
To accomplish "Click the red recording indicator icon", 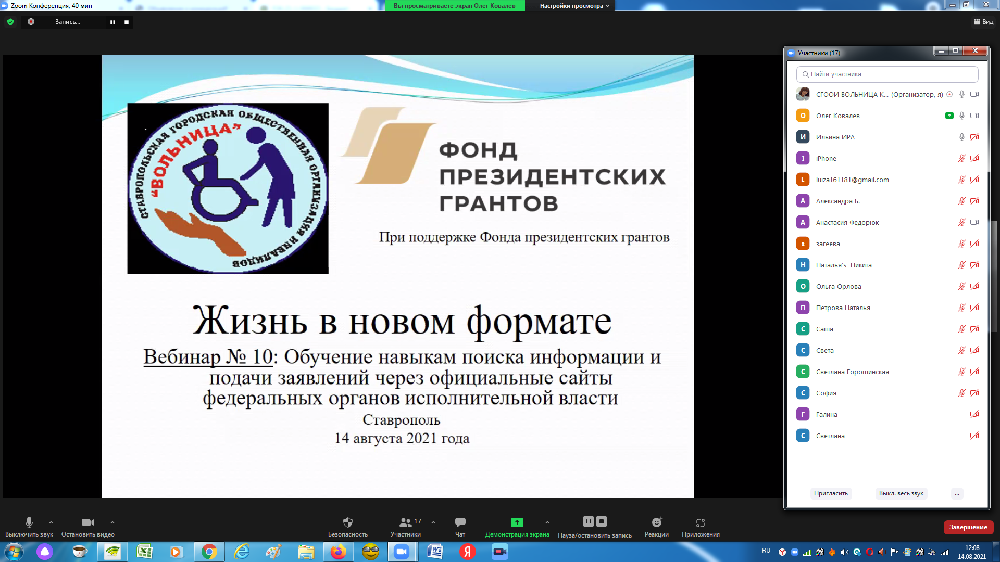I will (x=31, y=22).
